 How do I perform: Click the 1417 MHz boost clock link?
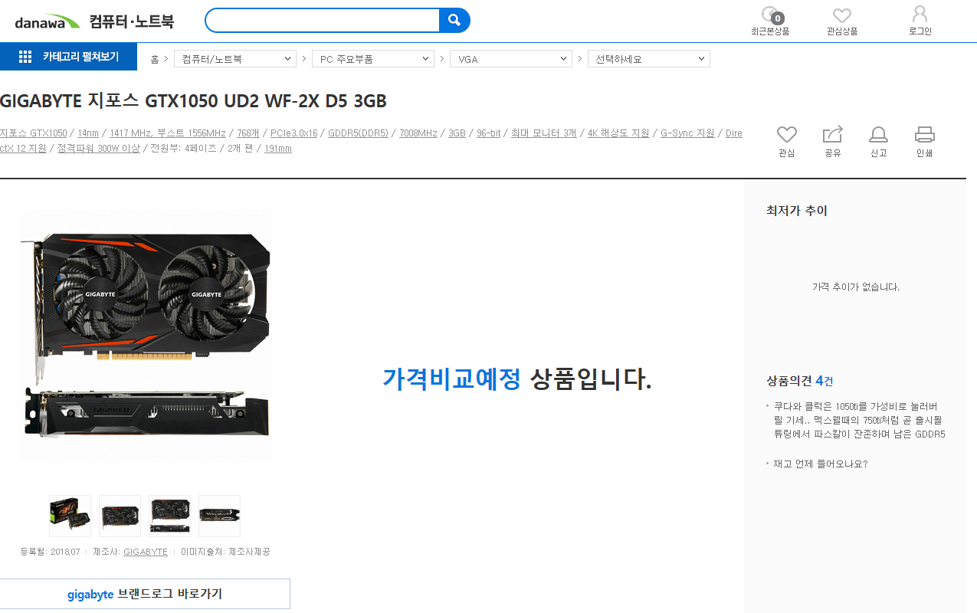point(168,133)
